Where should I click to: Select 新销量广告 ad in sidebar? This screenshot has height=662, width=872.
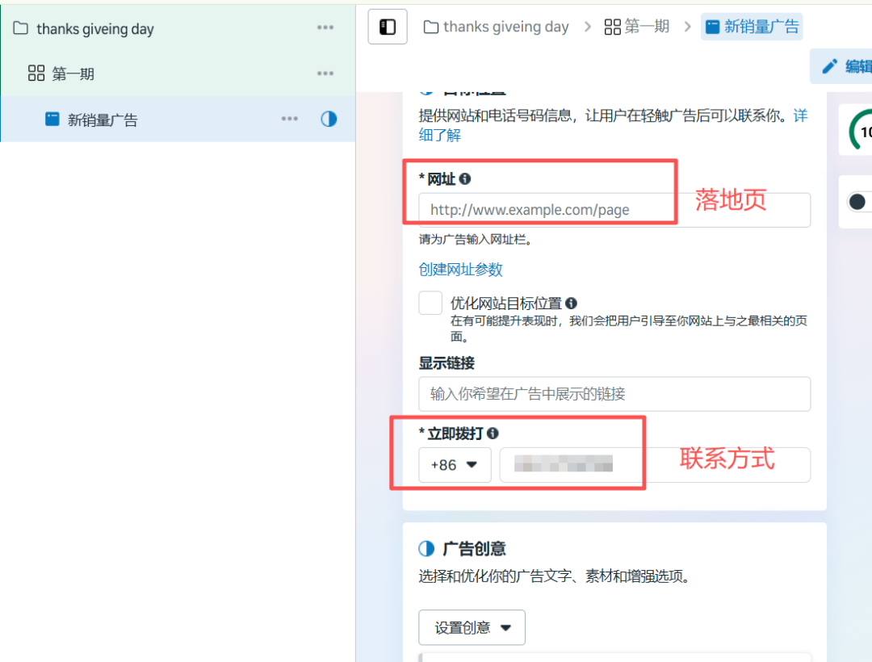(103, 119)
